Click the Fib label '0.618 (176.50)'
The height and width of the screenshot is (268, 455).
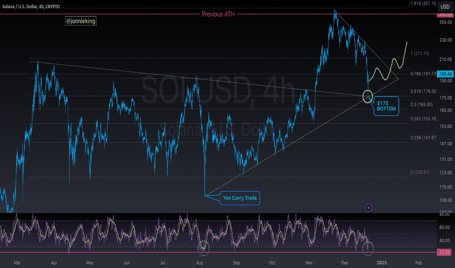click(x=424, y=91)
